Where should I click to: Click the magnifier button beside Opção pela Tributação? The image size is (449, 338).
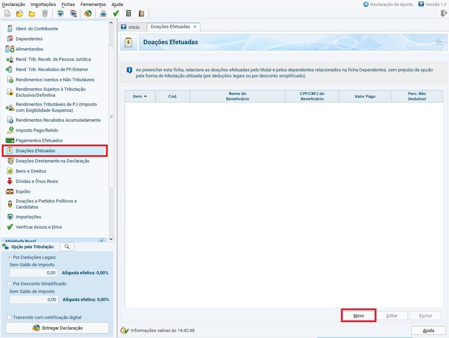67,247
